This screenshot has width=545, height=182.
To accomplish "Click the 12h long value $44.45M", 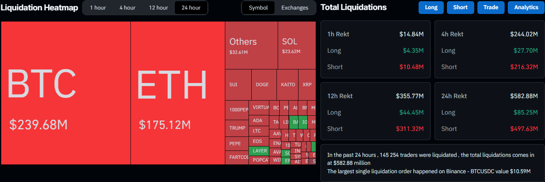I will 411,113.
